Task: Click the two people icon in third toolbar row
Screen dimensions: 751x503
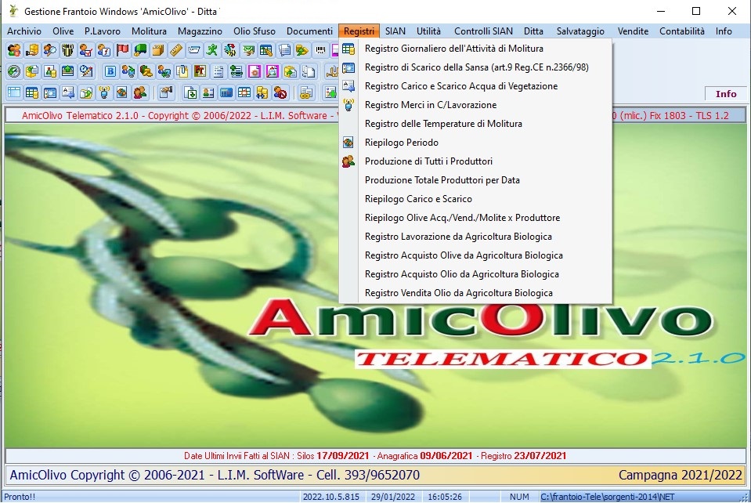Action: 140,92
